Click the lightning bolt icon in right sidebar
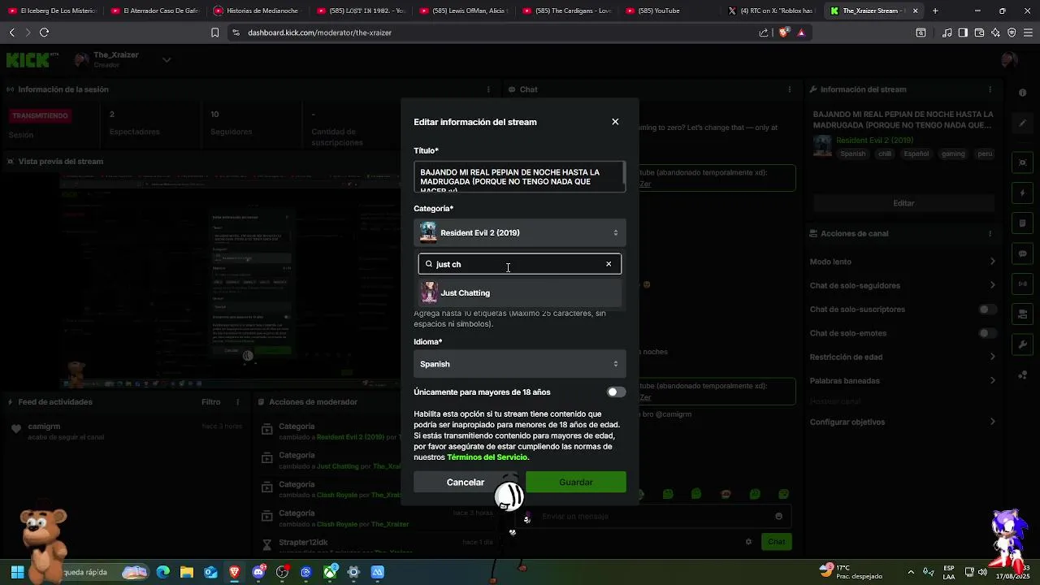 [x=1023, y=193]
